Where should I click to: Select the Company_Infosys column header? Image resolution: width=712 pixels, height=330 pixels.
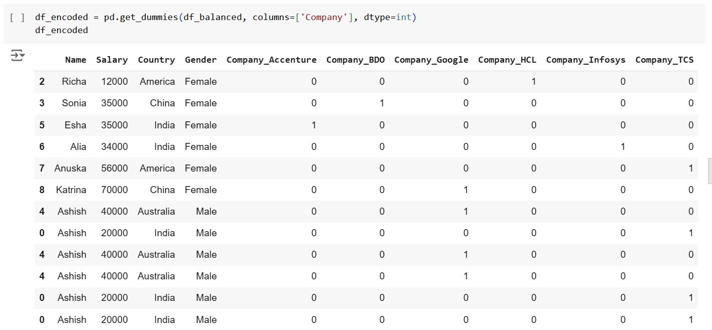(x=585, y=59)
